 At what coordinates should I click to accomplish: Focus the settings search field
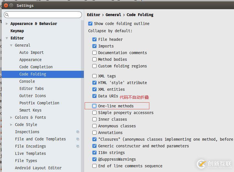click(x=43, y=15)
